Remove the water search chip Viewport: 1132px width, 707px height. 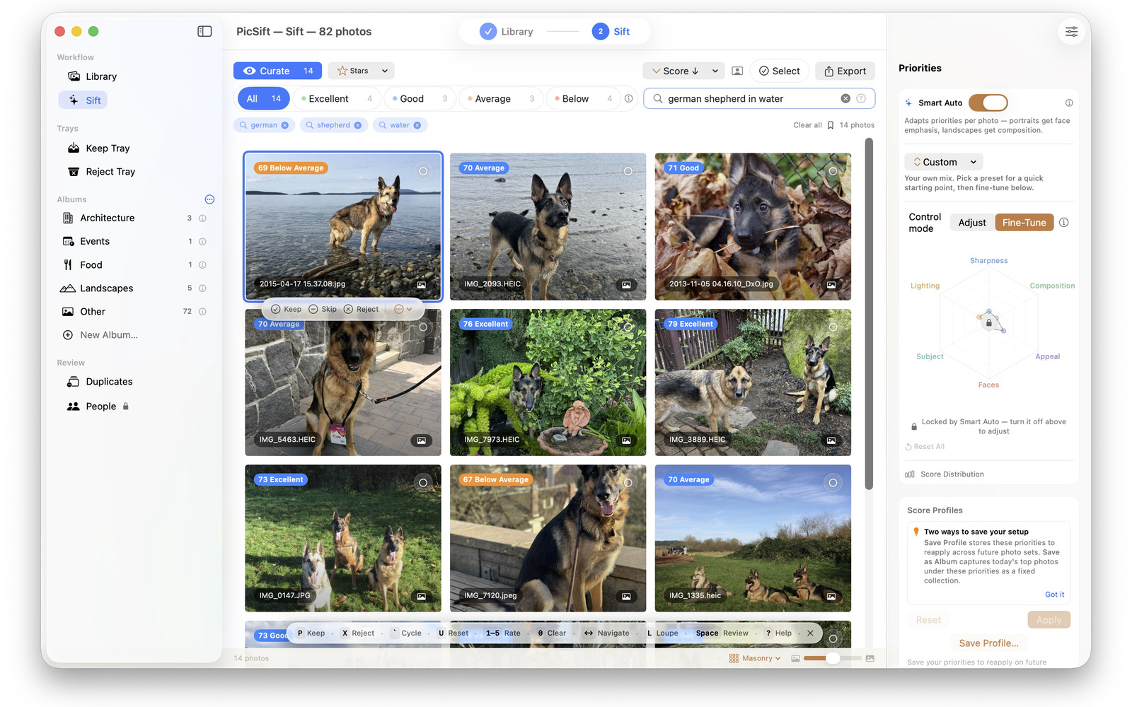point(417,125)
